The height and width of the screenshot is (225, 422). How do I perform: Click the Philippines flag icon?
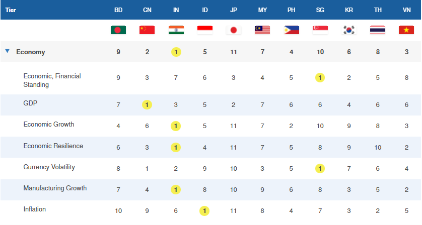pyautogui.click(x=291, y=30)
